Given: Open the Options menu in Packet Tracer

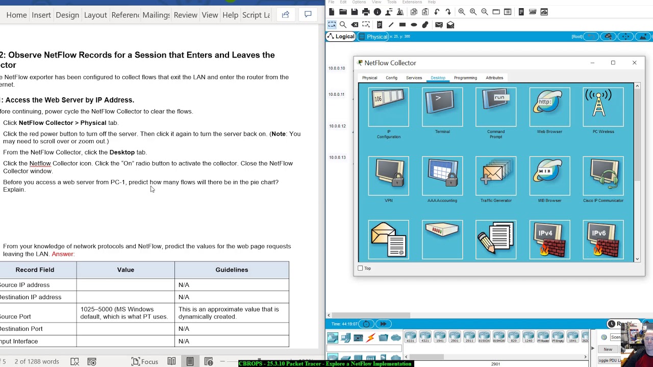Looking at the screenshot, I should (359, 2).
